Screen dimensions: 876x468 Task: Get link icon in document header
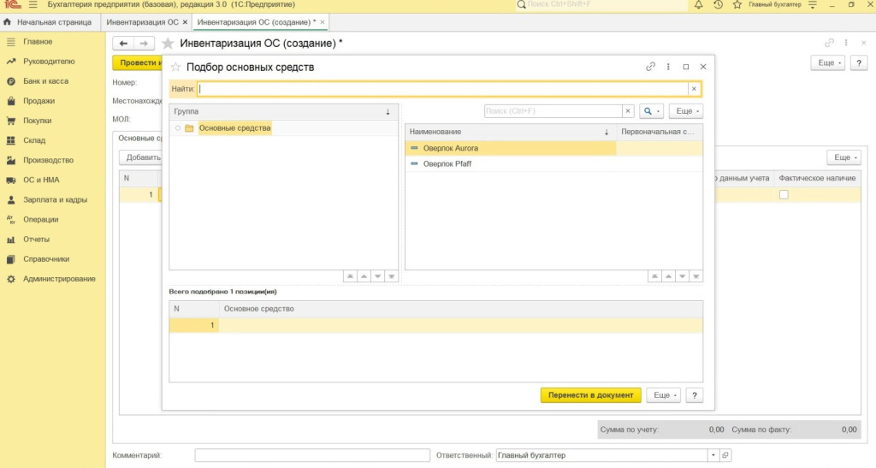pos(829,43)
